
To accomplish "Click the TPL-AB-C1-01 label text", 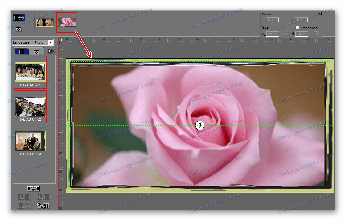I will click(x=30, y=85).
